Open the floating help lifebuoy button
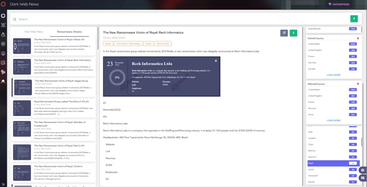This screenshot has height=187, width=367. (363, 170)
